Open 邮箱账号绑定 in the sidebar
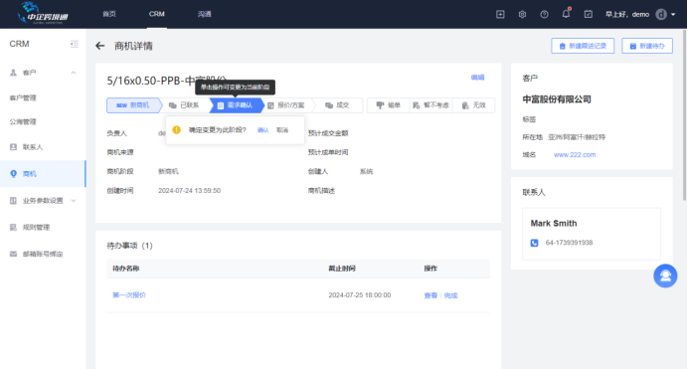 click(43, 254)
